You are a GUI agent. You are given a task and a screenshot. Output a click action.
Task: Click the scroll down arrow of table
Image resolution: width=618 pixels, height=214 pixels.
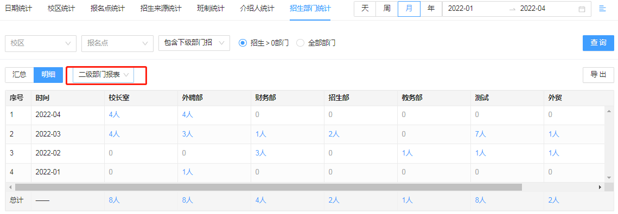(x=608, y=178)
